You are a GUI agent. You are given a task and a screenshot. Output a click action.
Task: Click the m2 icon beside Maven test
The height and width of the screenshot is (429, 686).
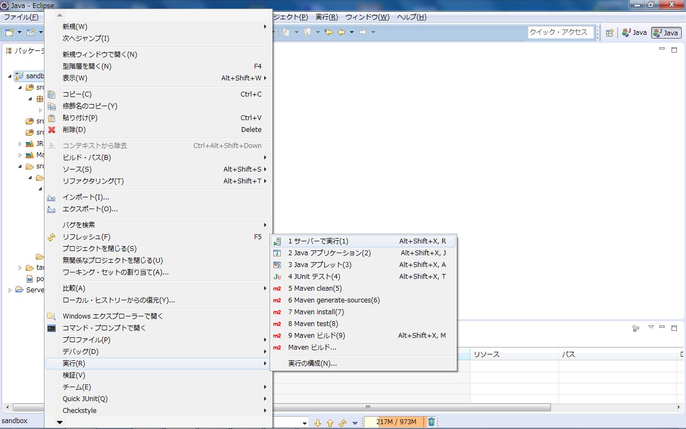(x=277, y=324)
